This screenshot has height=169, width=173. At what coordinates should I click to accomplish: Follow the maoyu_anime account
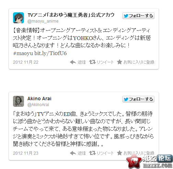138,16
